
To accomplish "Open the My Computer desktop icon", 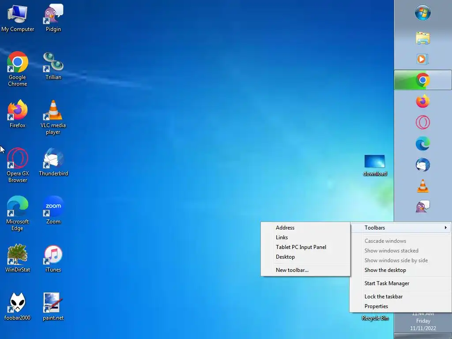I will click(18, 17).
